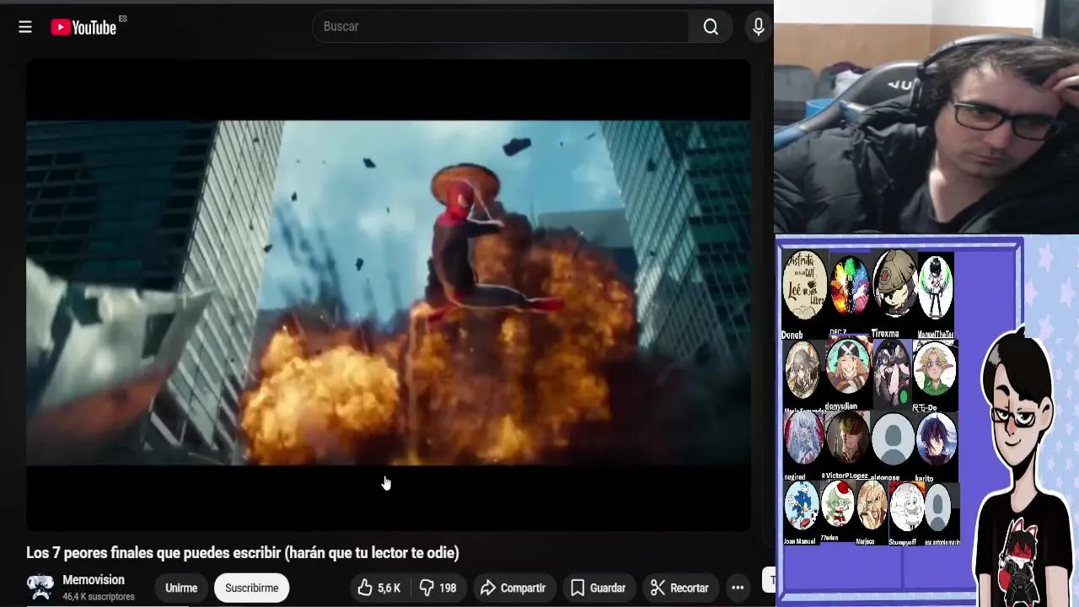
Task: Click the Spider-Man video player frame
Action: click(388, 293)
